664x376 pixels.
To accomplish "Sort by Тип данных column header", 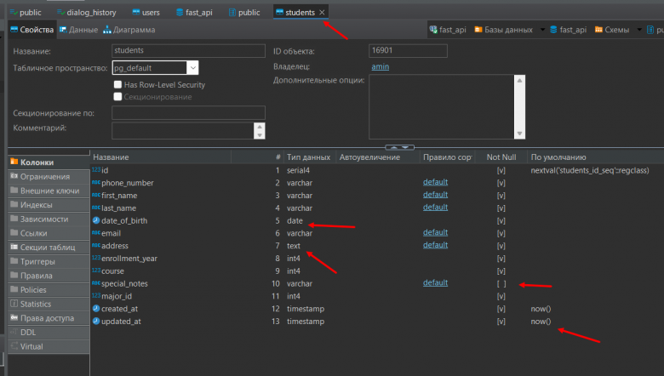I will [309, 157].
